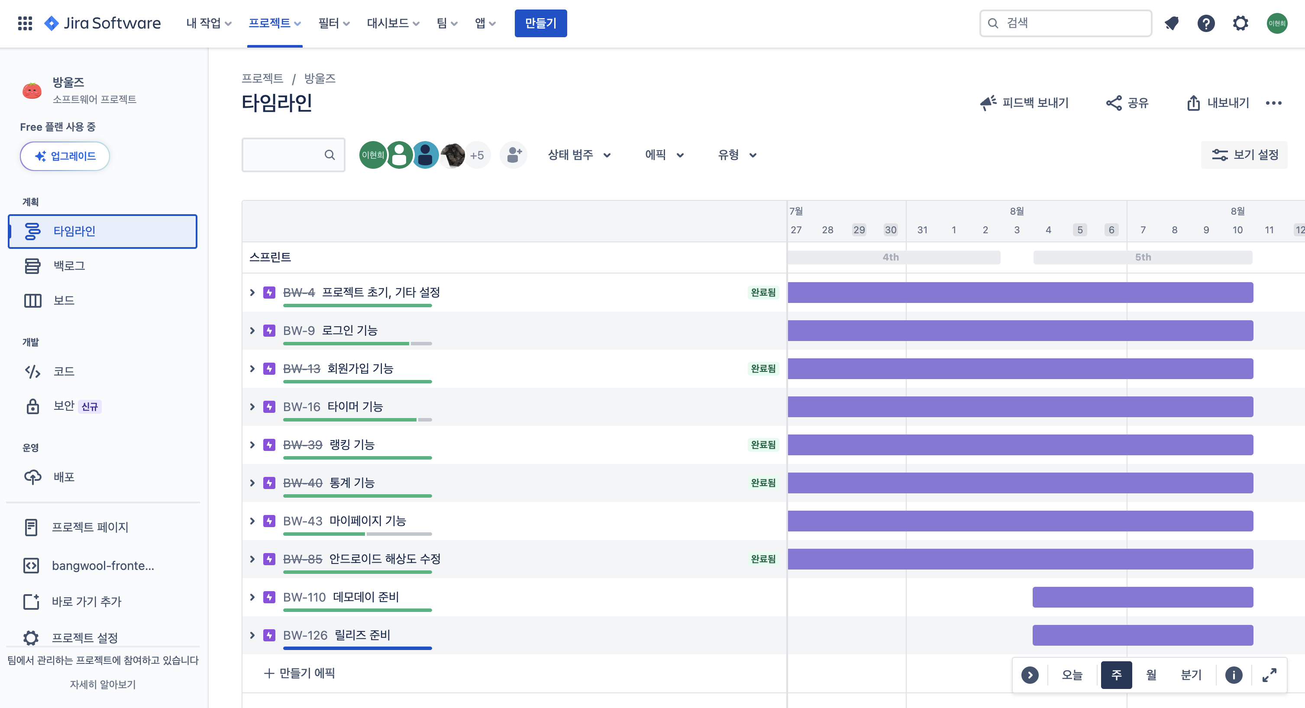
Task: Jump to 오늘 on the timeline
Action: 1072,675
